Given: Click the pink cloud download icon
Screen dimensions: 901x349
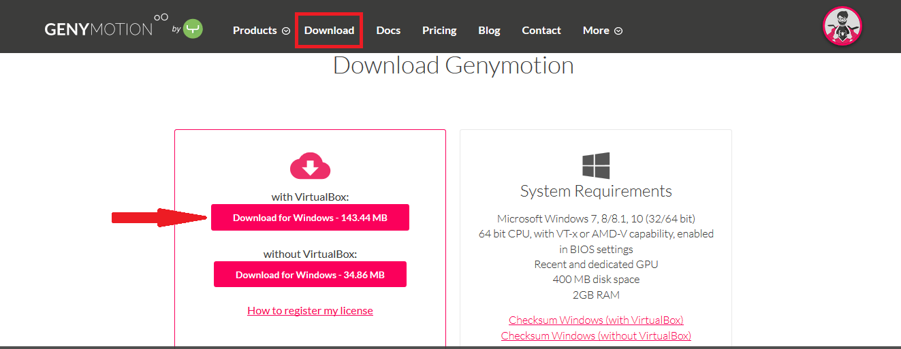Looking at the screenshot, I should (310, 165).
